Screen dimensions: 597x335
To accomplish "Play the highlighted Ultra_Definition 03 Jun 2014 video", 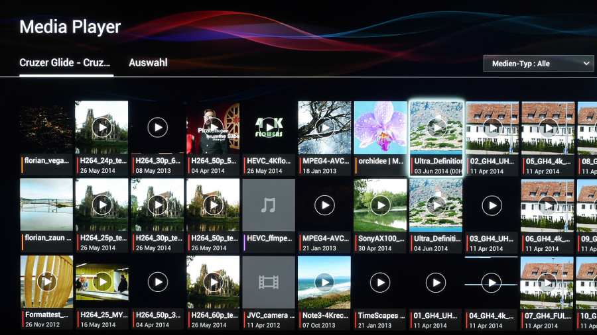I will click(436, 128).
